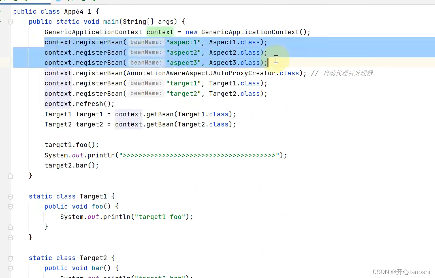Image resolution: width=435 pixels, height=278 pixels.
Task: Click the "target1" string literal
Action: coord(184,83)
